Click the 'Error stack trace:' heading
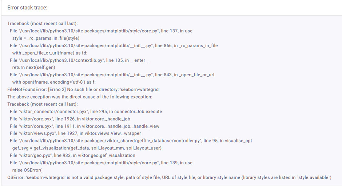 (x=27, y=8)
